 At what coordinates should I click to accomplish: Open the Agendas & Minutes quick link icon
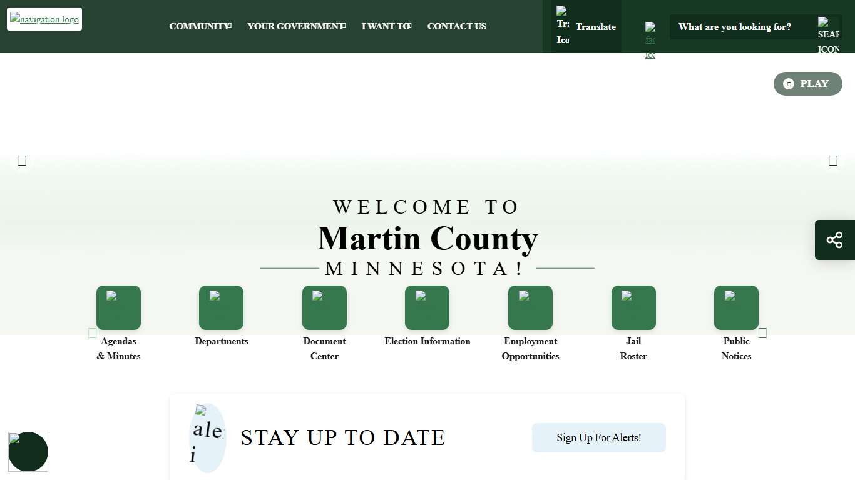click(x=118, y=307)
